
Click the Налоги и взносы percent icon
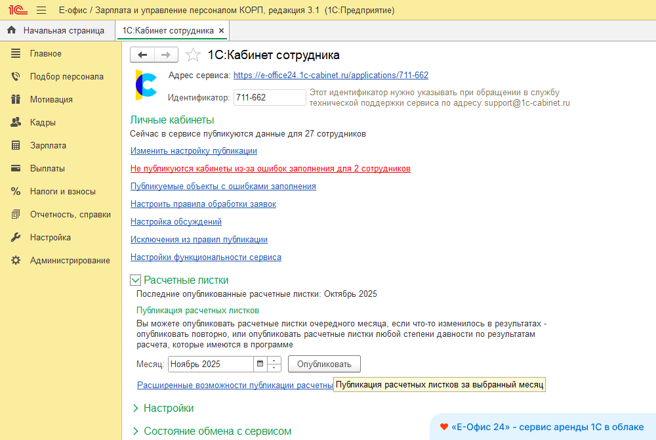click(x=16, y=191)
